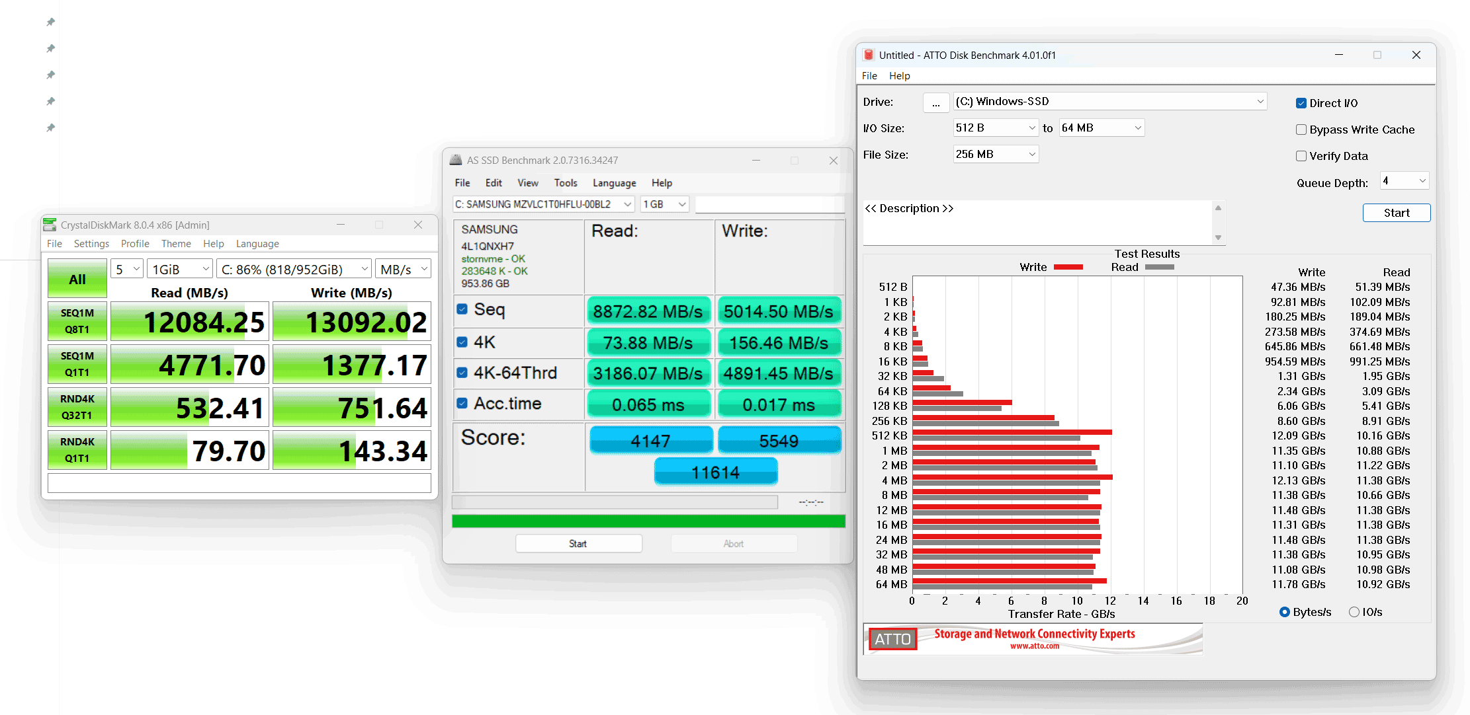Screen dimensions: 1470x715
Task: Uncheck the Seq test checkbox in AS SSD
Action: [462, 309]
